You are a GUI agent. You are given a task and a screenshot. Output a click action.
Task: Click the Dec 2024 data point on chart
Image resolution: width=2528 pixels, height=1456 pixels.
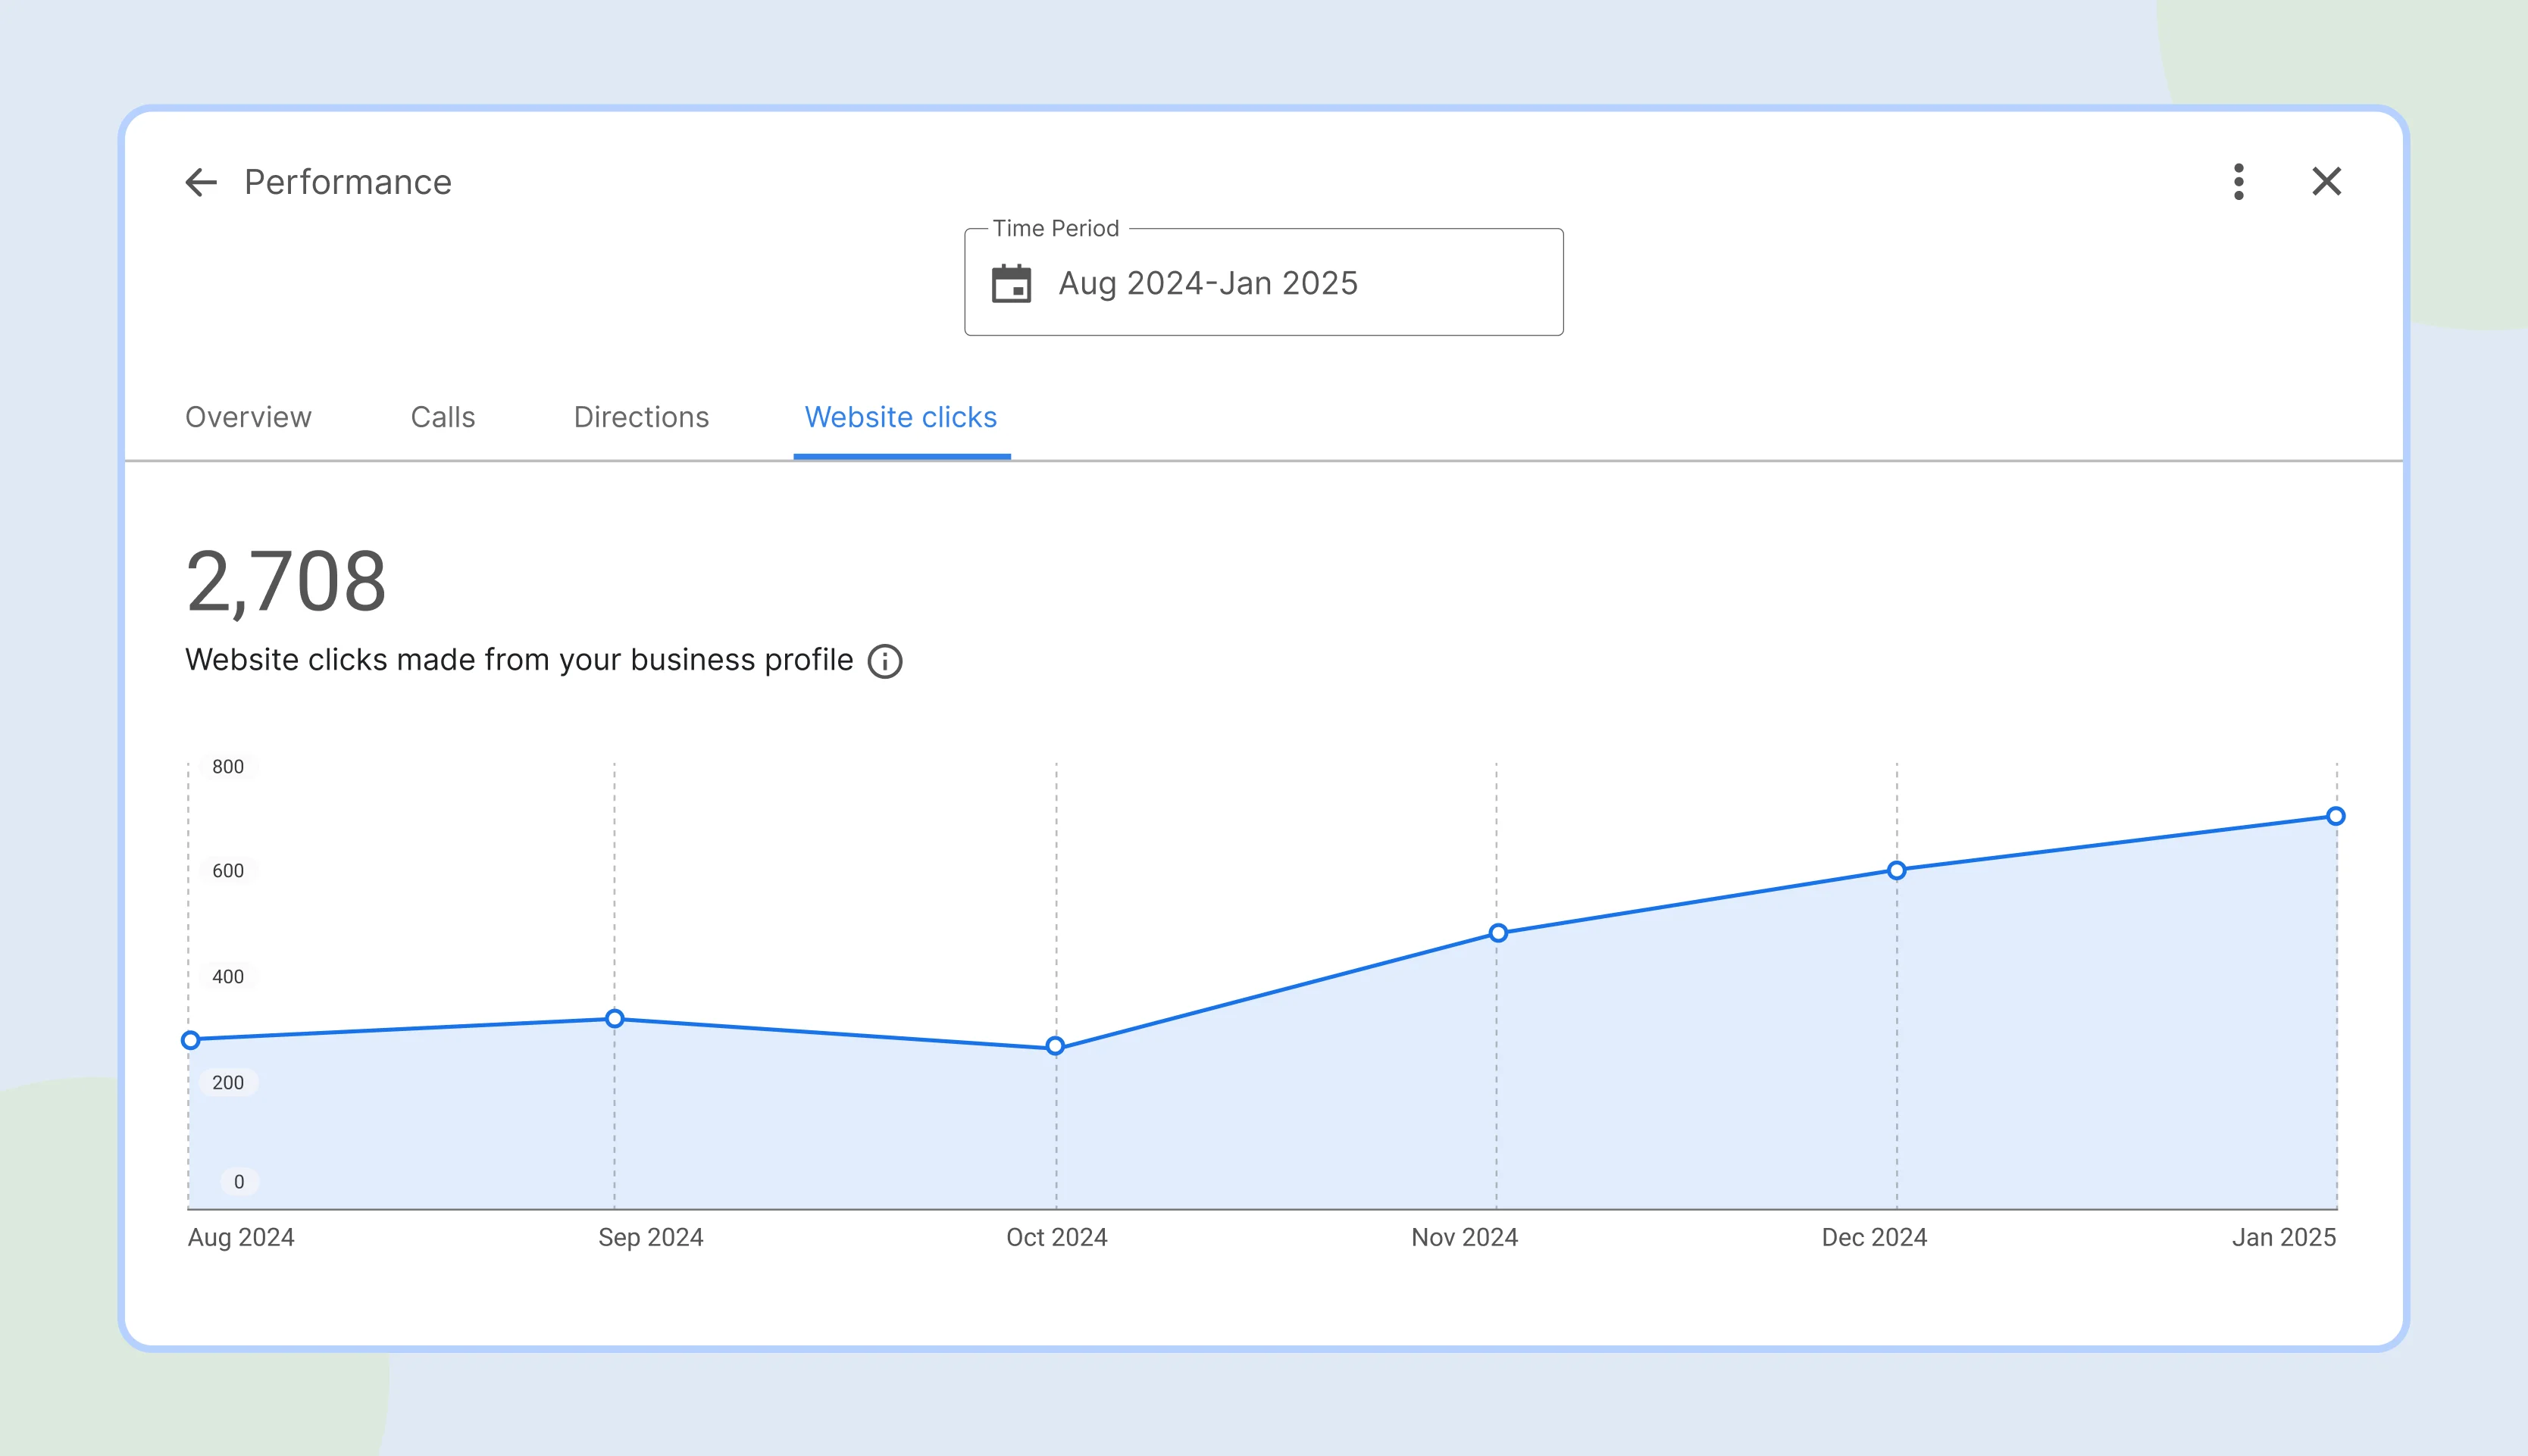[1896, 871]
